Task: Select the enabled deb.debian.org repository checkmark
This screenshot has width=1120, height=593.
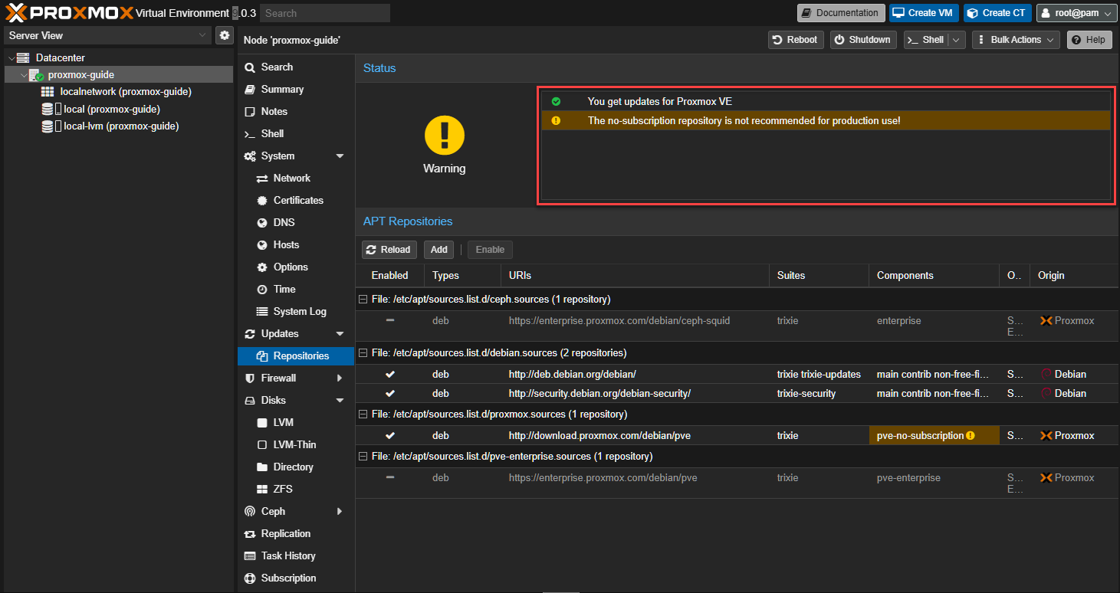Action: pyautogui.click(x=389, y=374)
